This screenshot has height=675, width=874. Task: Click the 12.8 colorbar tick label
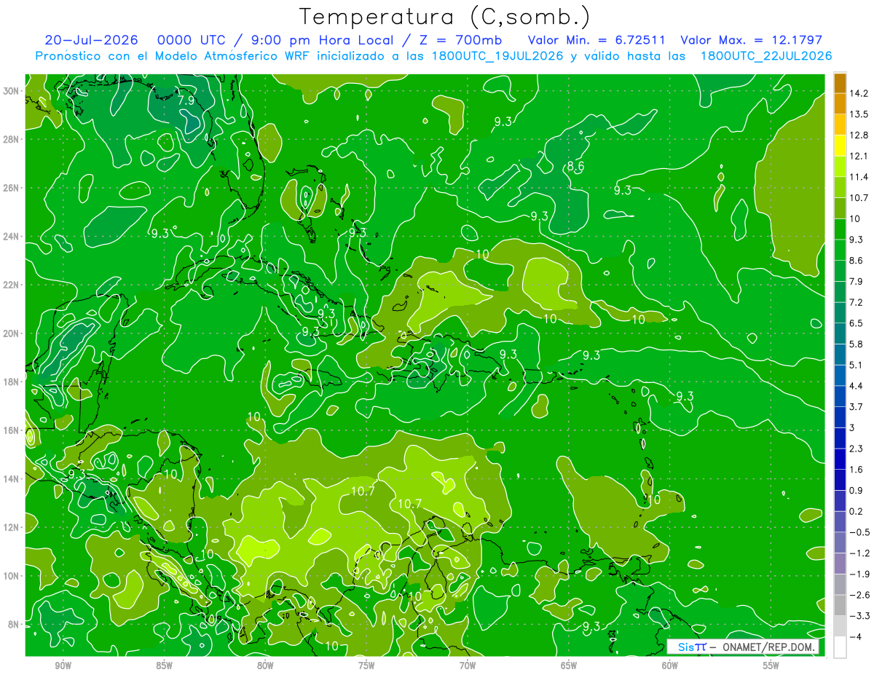[x=859, y=135]
